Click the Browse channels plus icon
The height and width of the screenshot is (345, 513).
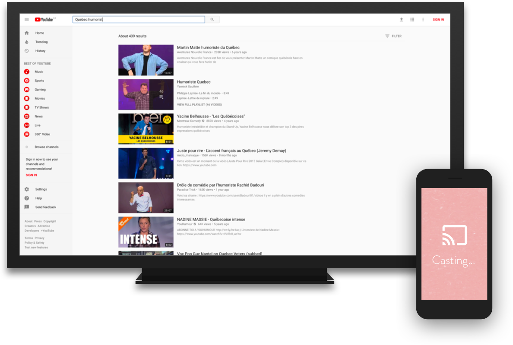click(27, 147)
